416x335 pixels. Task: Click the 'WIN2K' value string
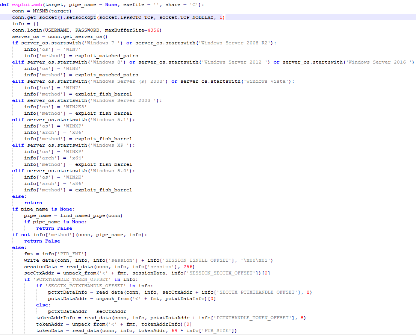coord(74,177)
